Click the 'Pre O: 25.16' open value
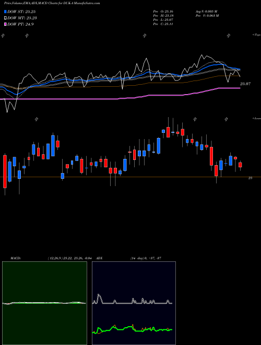Viewport: 261px width, 345px height. click(163, 11)
